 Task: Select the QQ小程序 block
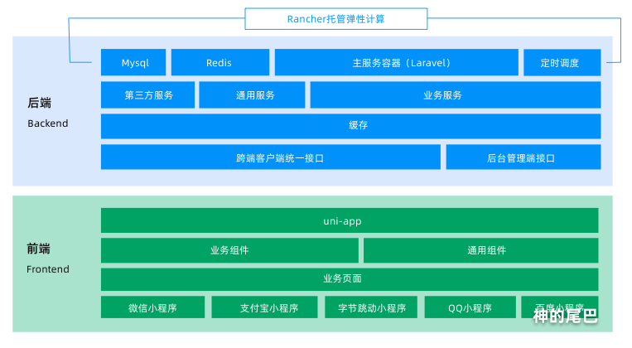(470, 307)
